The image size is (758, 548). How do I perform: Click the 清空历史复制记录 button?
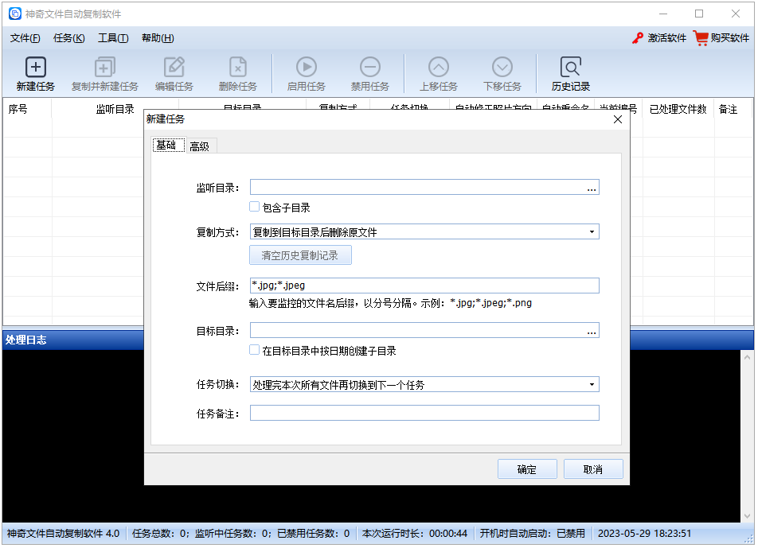[x=301, y=255]
